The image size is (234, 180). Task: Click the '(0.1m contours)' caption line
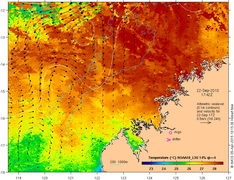coord(208,108)
